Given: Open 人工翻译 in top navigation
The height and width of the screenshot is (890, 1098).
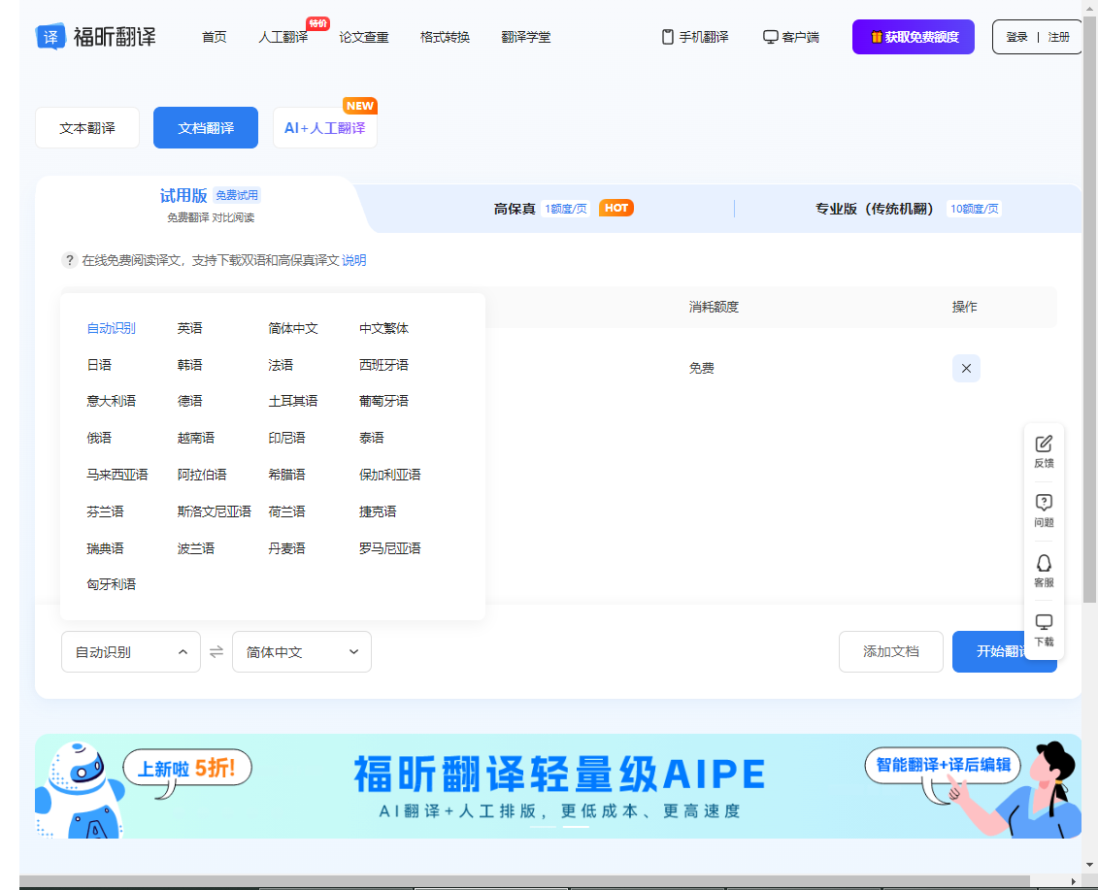Looking at the screenshot, I should pos(283,37).
